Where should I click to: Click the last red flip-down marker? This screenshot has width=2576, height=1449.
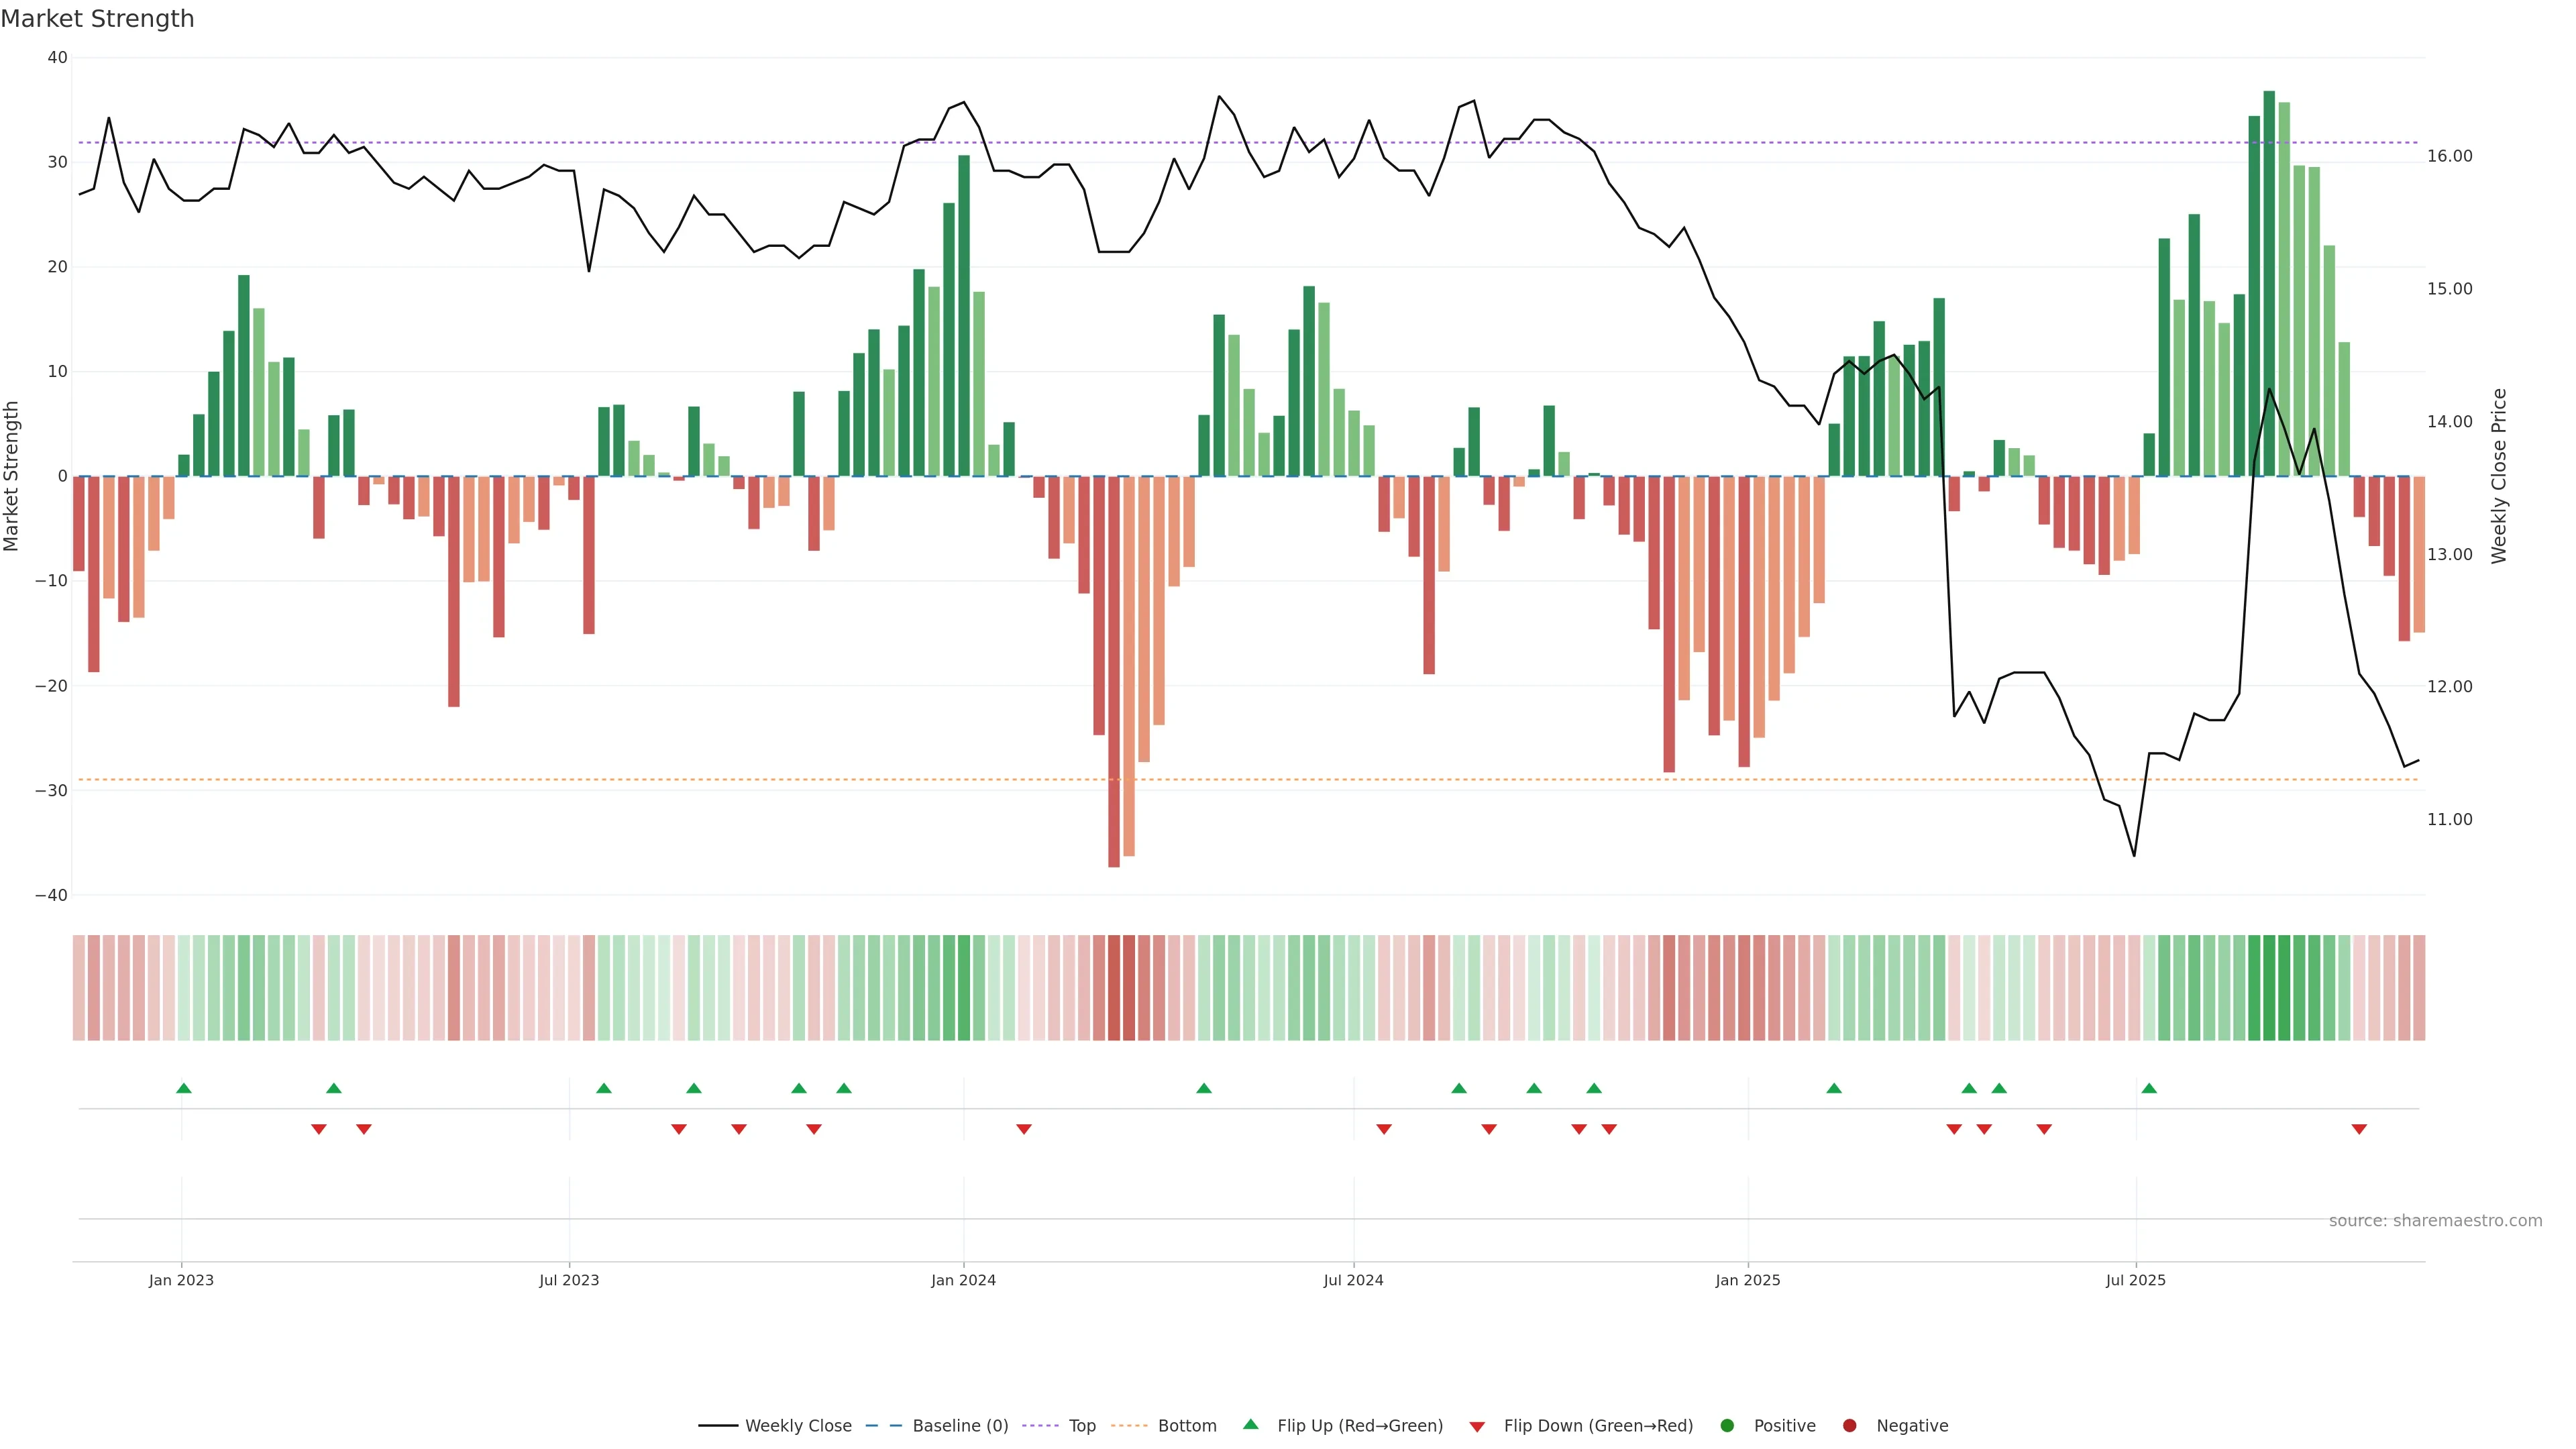[x=2359, y=1129]
